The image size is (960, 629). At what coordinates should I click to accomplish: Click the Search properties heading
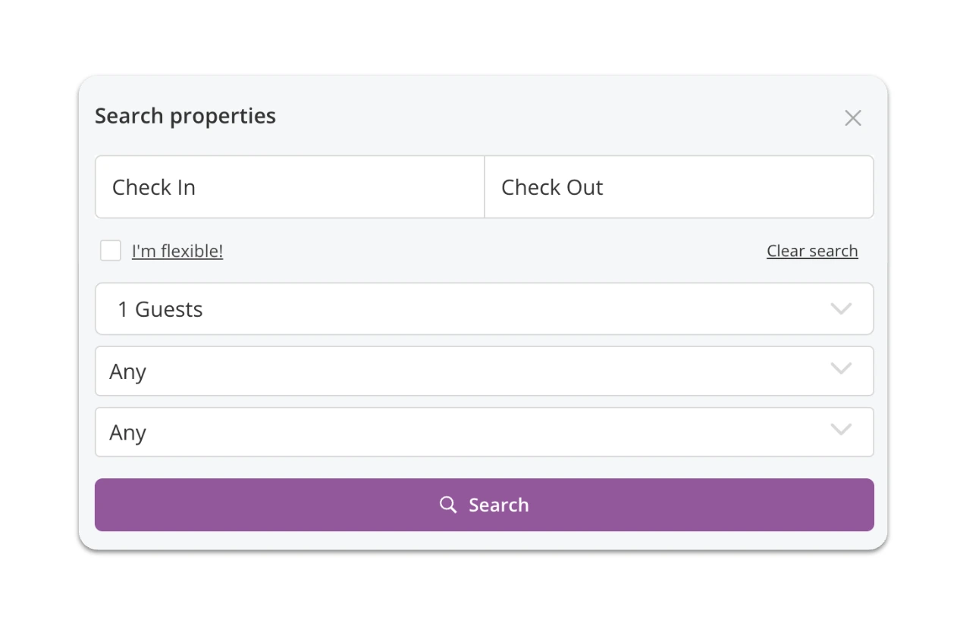coord(185,115)
